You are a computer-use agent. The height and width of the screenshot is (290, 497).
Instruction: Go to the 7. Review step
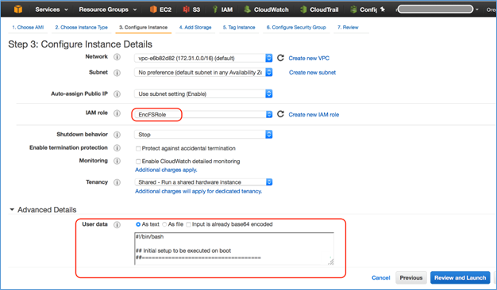point(348,28)
